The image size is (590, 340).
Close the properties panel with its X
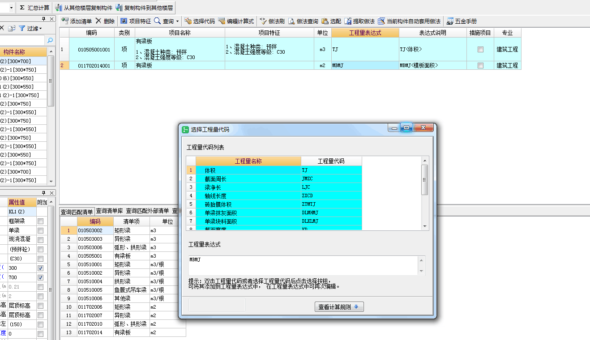pos(52,193)
